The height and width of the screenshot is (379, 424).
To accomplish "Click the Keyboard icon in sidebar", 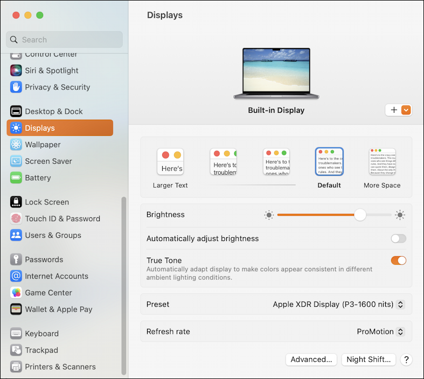I will click(16, 334).
